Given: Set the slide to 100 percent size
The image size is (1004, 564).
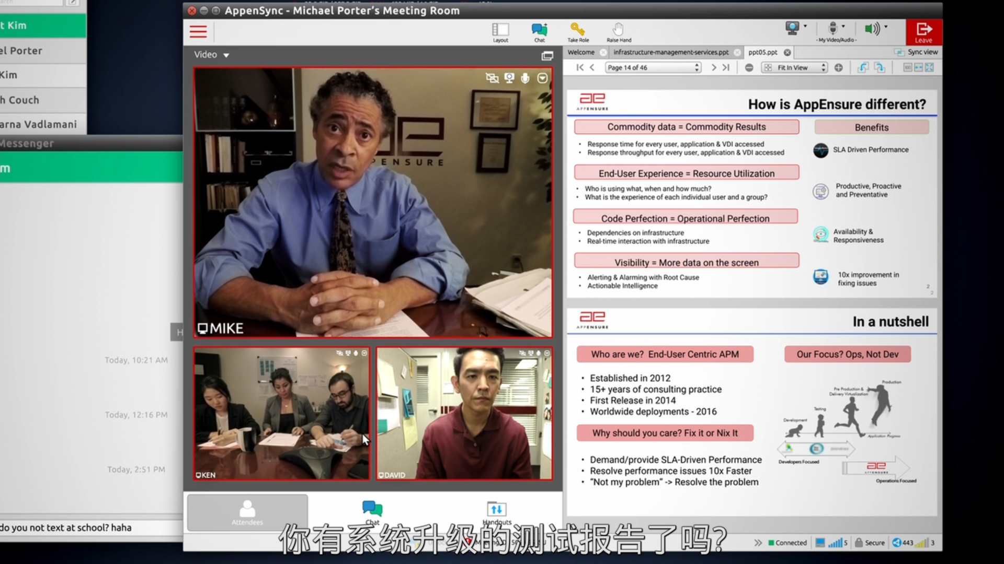Looking at the screenshot, I should click(x=908, y=67).
